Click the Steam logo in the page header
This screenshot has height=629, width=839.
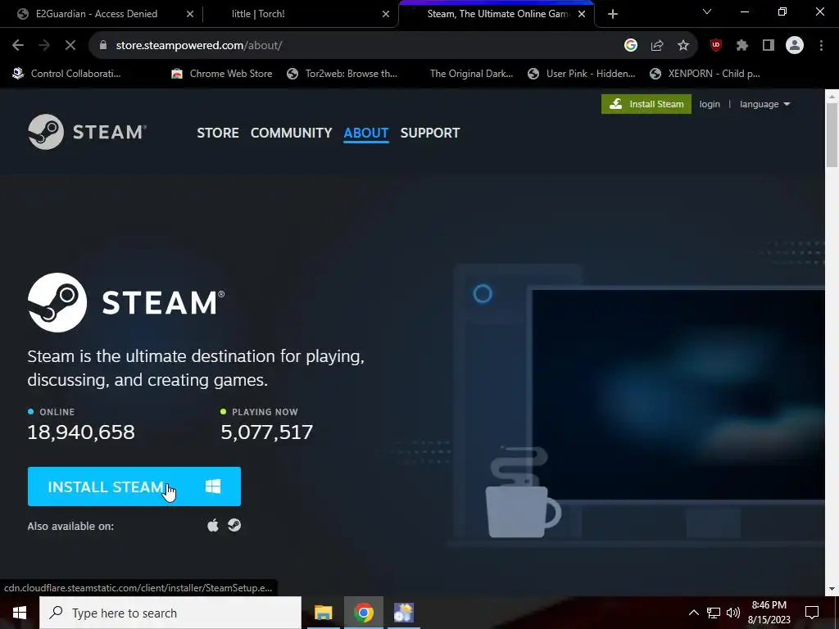pos(87,132)
